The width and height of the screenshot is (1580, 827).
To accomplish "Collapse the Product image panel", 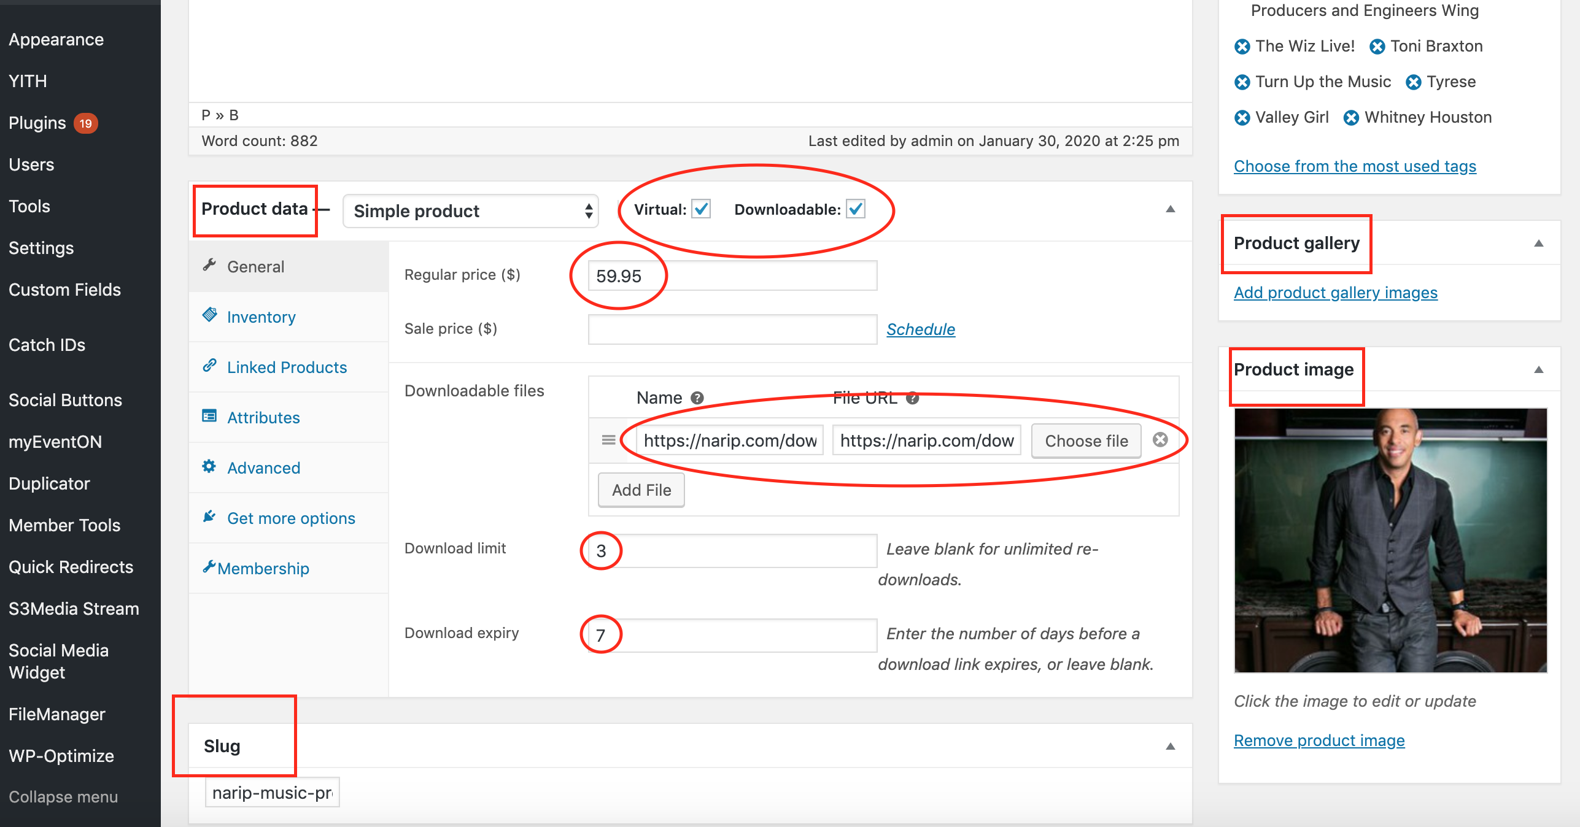I will pyautogui.click(x=1538, y=370).
